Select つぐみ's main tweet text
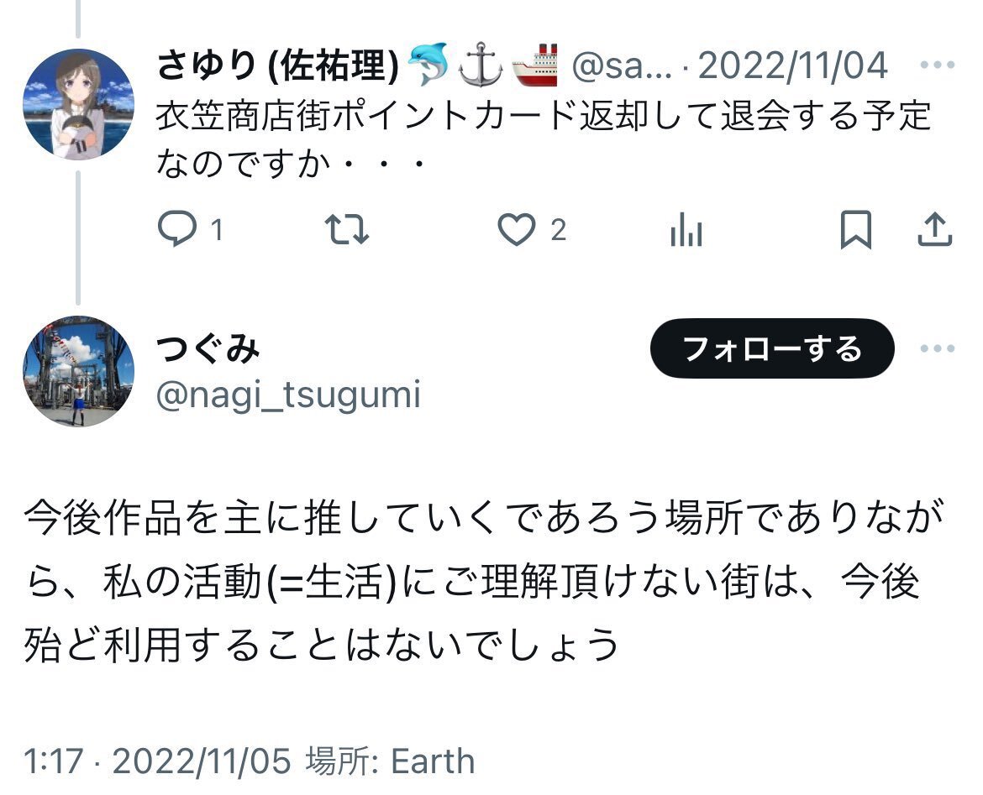 pyautogui.click(x=484, y=581)
